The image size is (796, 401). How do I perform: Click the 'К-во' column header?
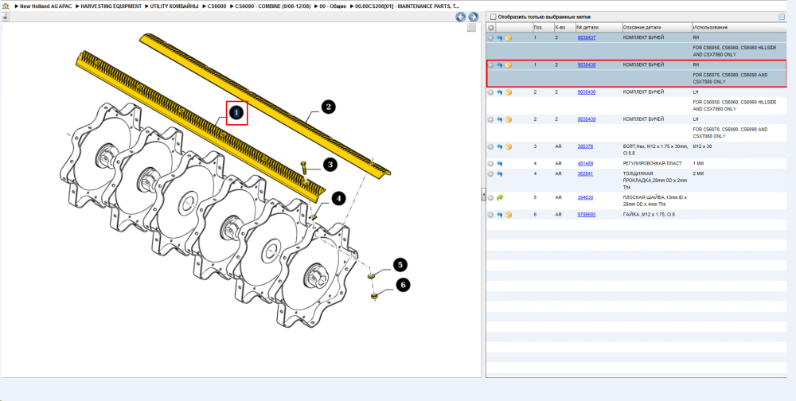click(x=564, y=27)
